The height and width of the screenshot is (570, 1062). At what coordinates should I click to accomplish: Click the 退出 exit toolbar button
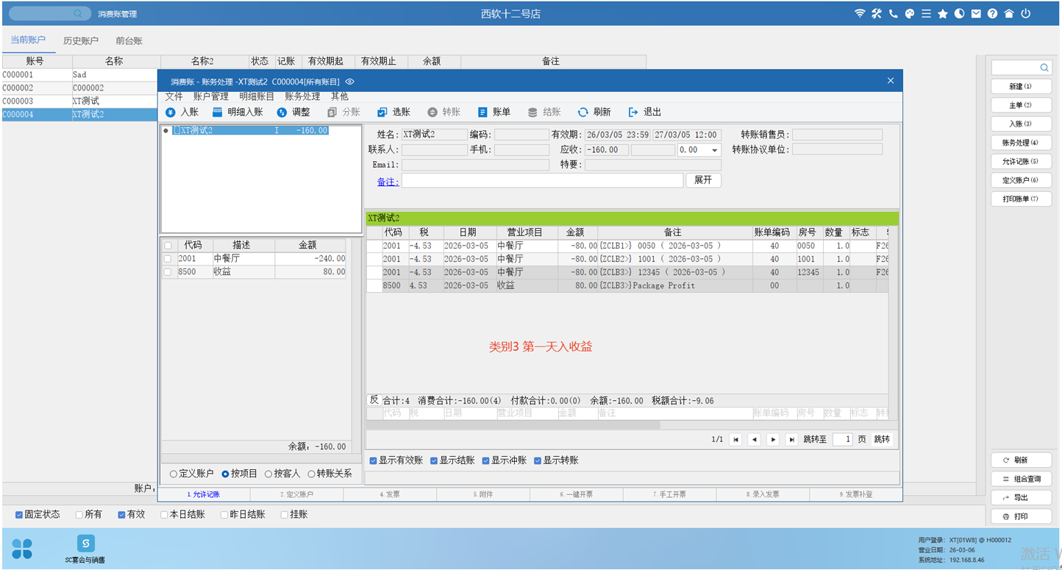(645, 113)
